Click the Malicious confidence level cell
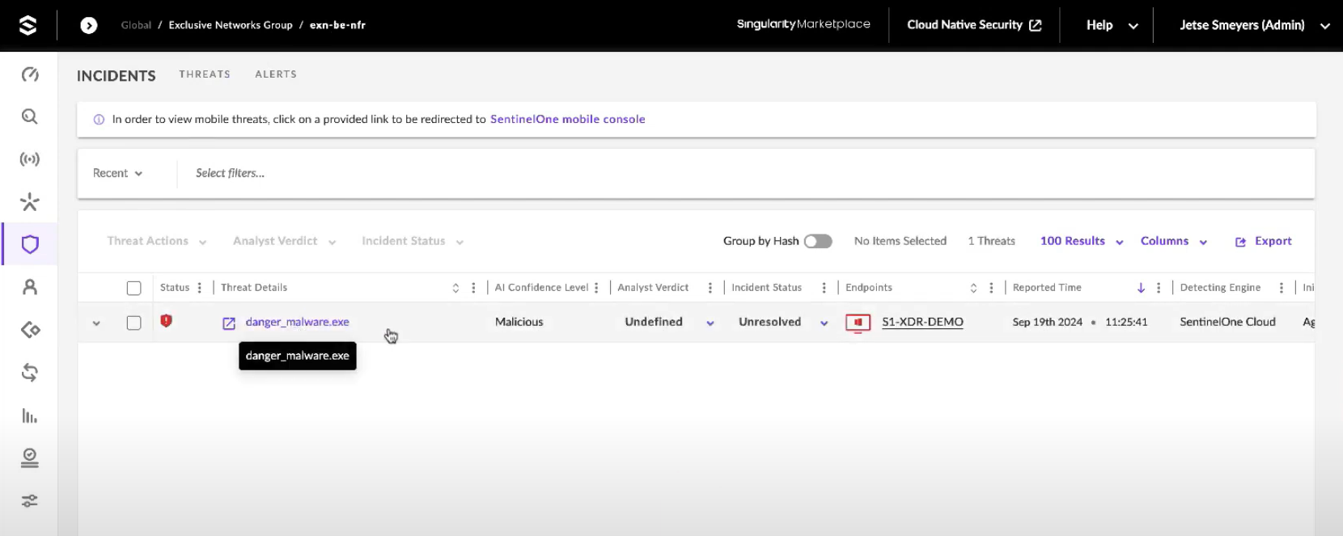 click(x=519, y=322)
